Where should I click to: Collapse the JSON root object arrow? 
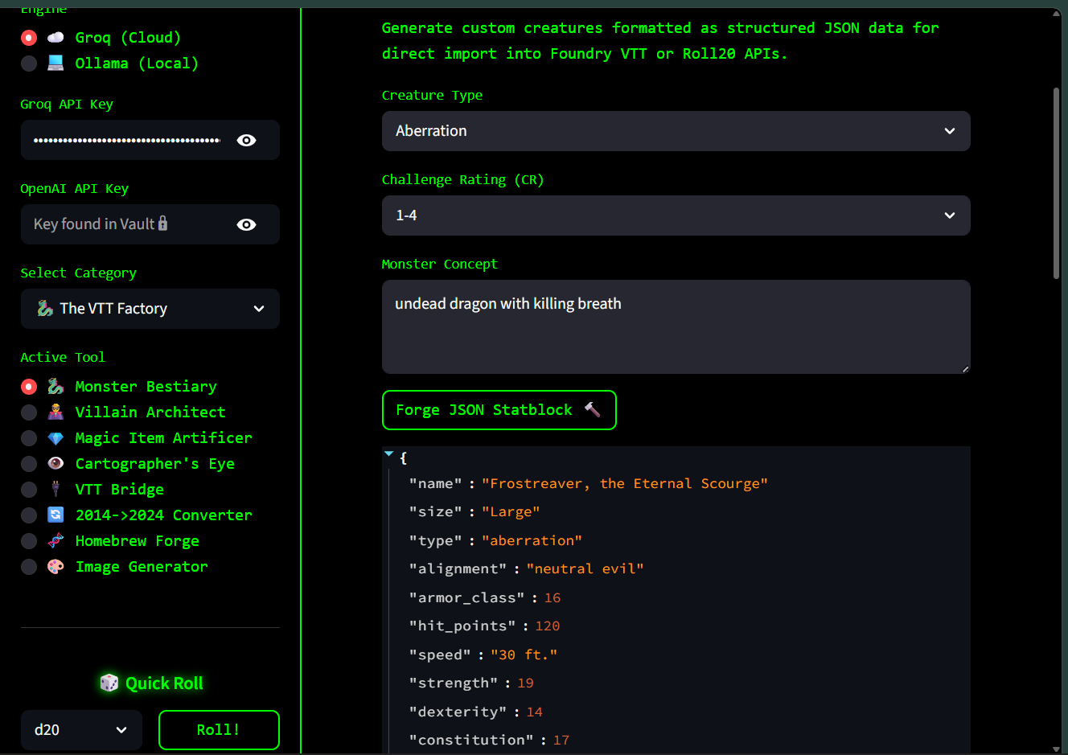point(389,454)
